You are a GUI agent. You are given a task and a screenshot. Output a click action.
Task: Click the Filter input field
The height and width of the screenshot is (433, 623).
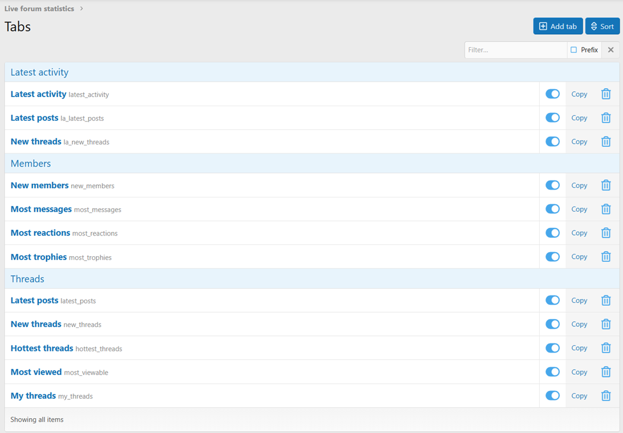click(515, 50)
